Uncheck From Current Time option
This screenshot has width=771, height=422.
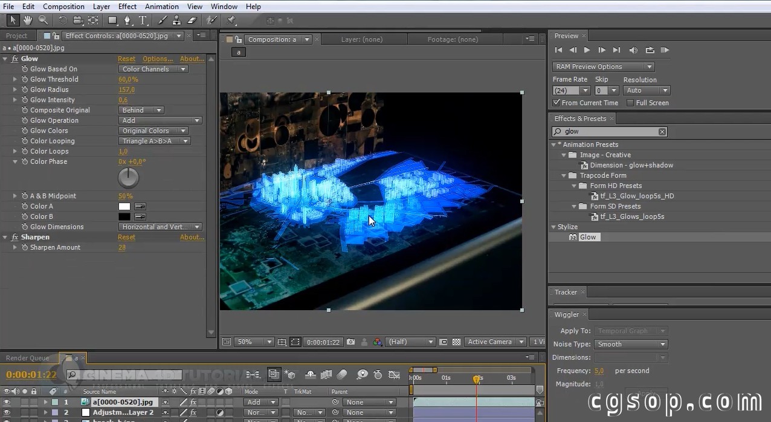(x=556, y=103)
